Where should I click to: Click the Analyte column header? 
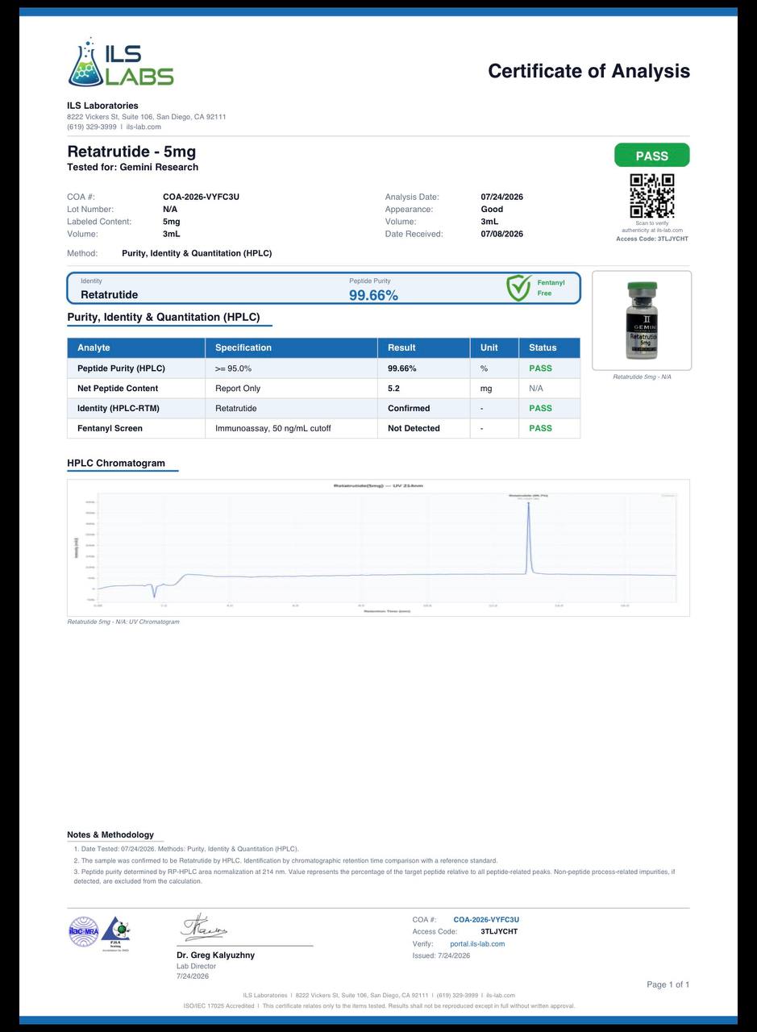94,348
